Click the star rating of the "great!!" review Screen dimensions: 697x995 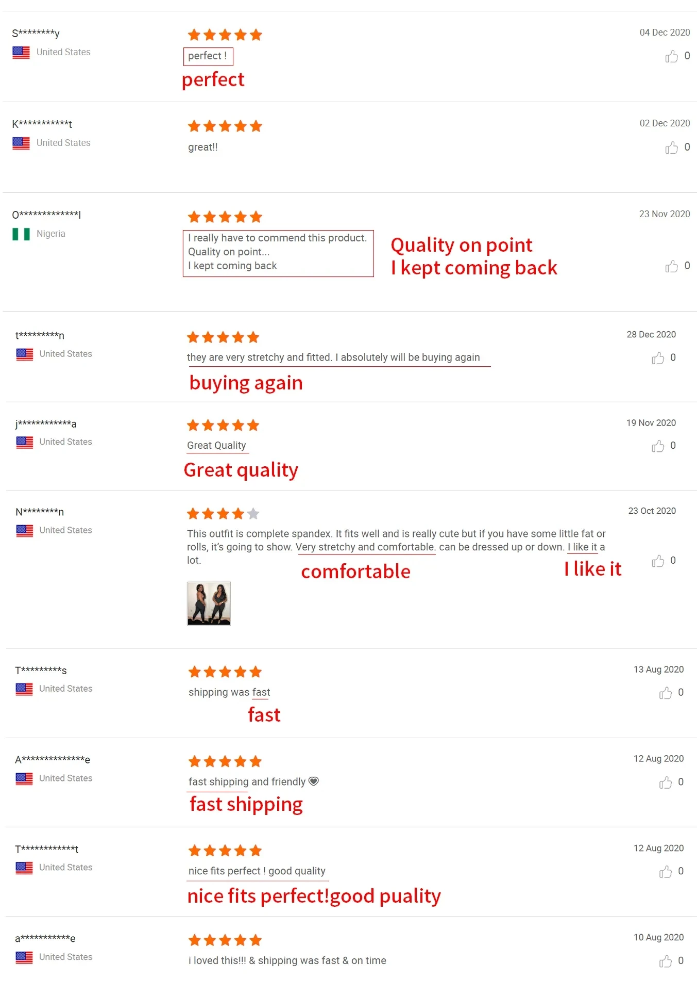[225, 126]
